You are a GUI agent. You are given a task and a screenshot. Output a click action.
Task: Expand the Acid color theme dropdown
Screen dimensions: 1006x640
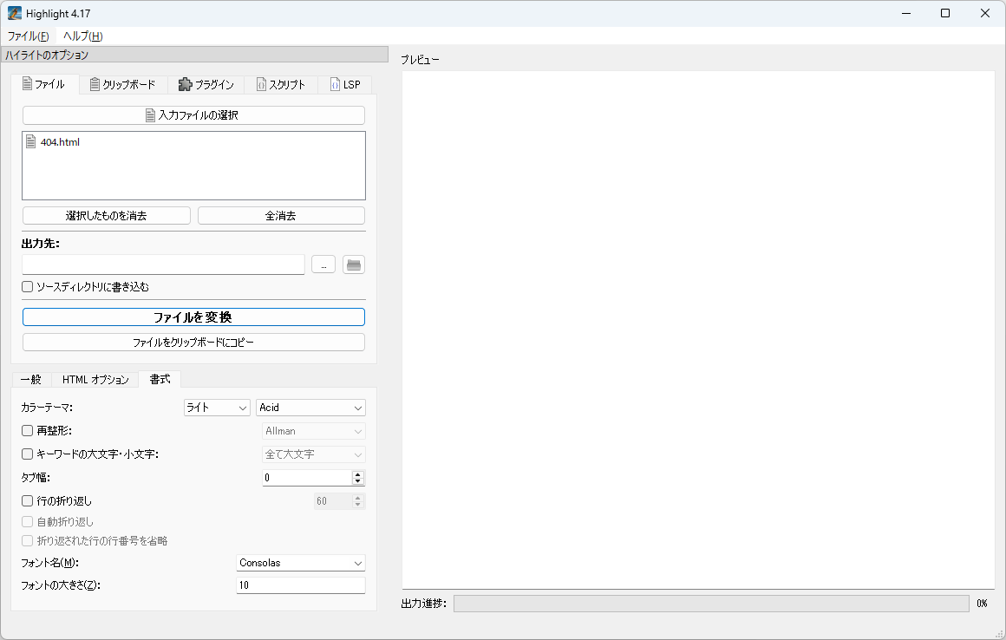click(310, 408)
